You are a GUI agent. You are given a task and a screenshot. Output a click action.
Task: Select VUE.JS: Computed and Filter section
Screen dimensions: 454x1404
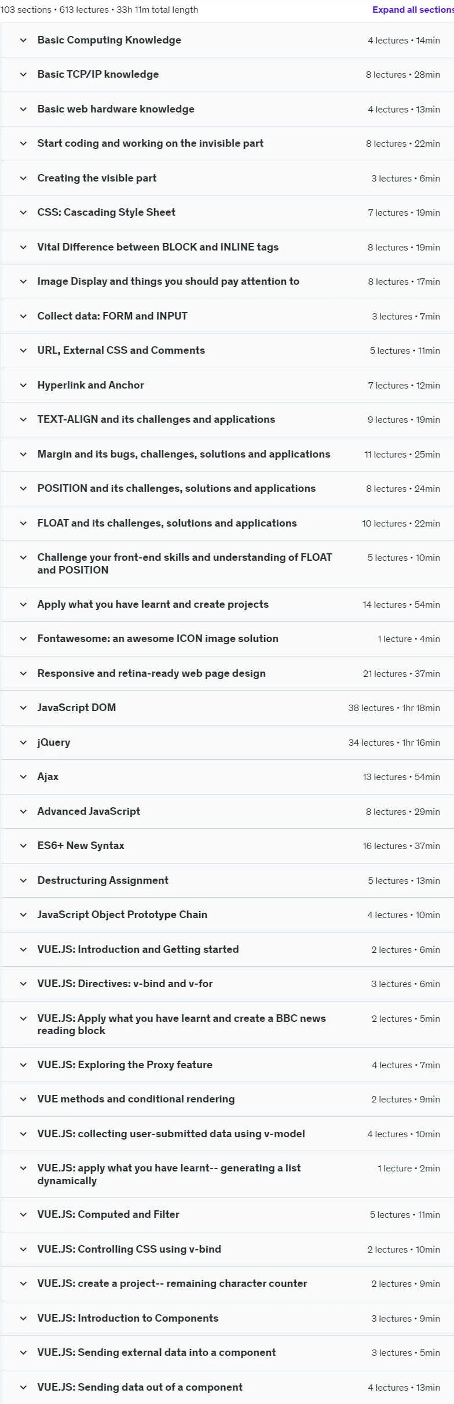pos(108,1214)
